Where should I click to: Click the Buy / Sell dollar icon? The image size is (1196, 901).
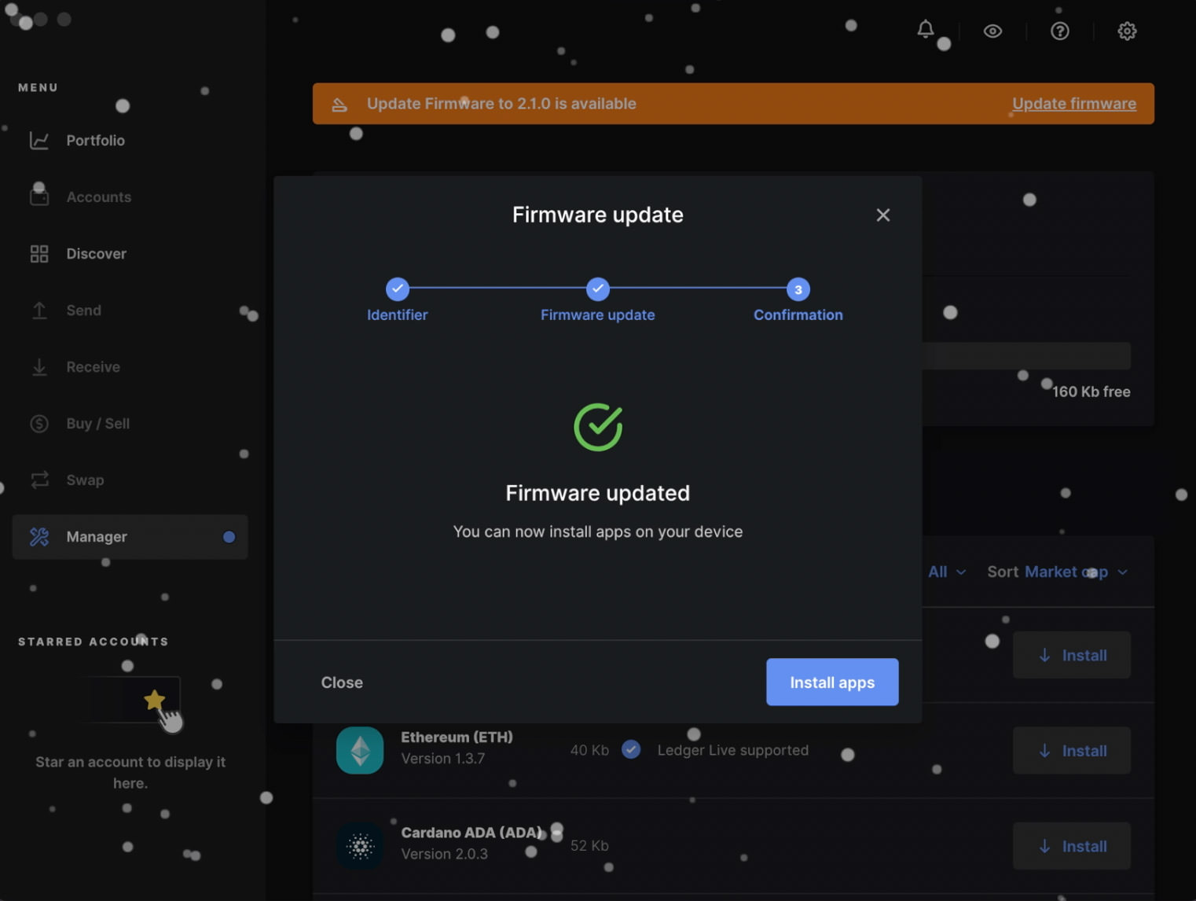tap(39, 424)
